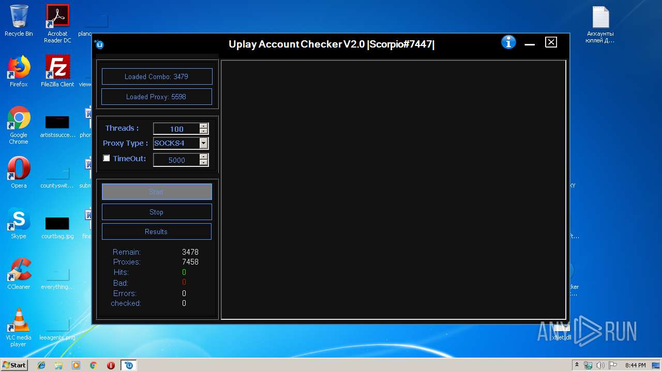The width and height of the screenshot is (662, 372).
Task: Expand the Proxy Type dropdown arrow
Action: [204, 143]
